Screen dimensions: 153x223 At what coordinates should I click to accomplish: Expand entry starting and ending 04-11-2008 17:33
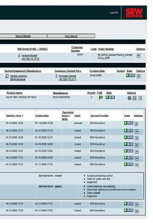tap(137, 165)
